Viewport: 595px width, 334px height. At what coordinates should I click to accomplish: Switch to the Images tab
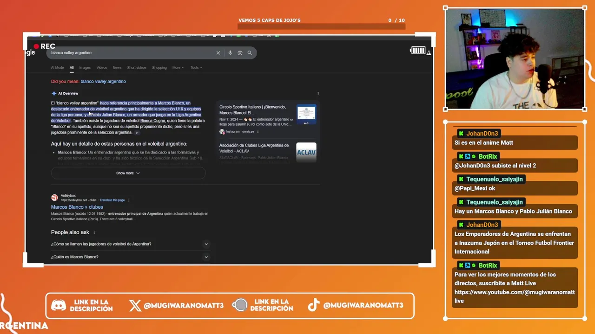coord(85,68)
